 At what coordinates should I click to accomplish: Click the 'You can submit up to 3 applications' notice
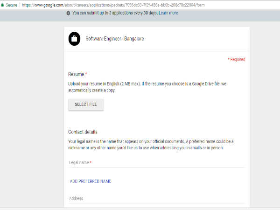click(115, 13)
